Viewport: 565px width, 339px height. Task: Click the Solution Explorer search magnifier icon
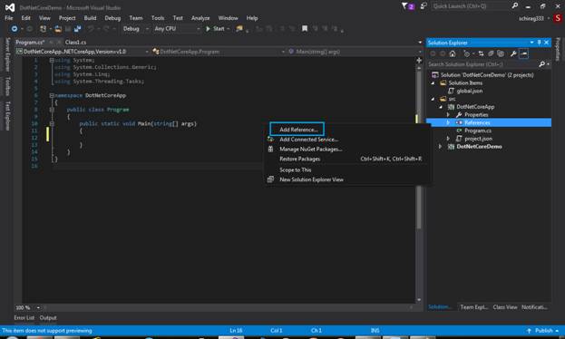click(542, 64)
